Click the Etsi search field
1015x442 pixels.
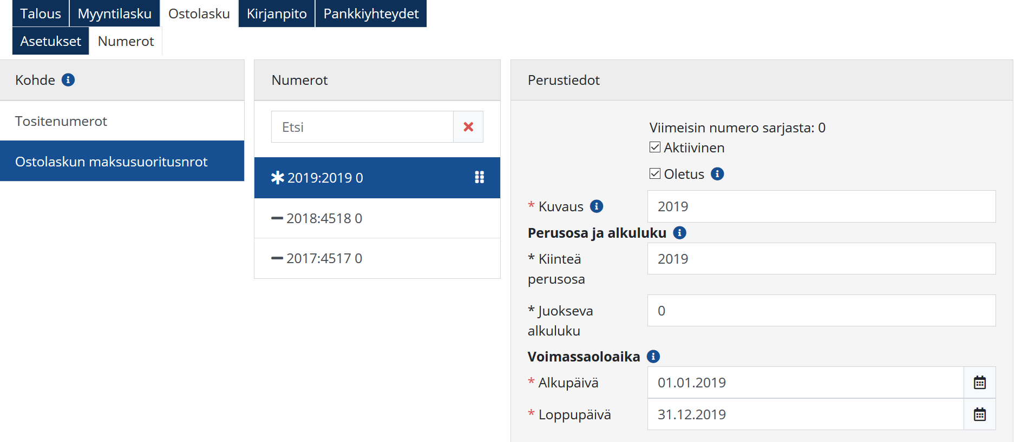[x=362, y=127]
